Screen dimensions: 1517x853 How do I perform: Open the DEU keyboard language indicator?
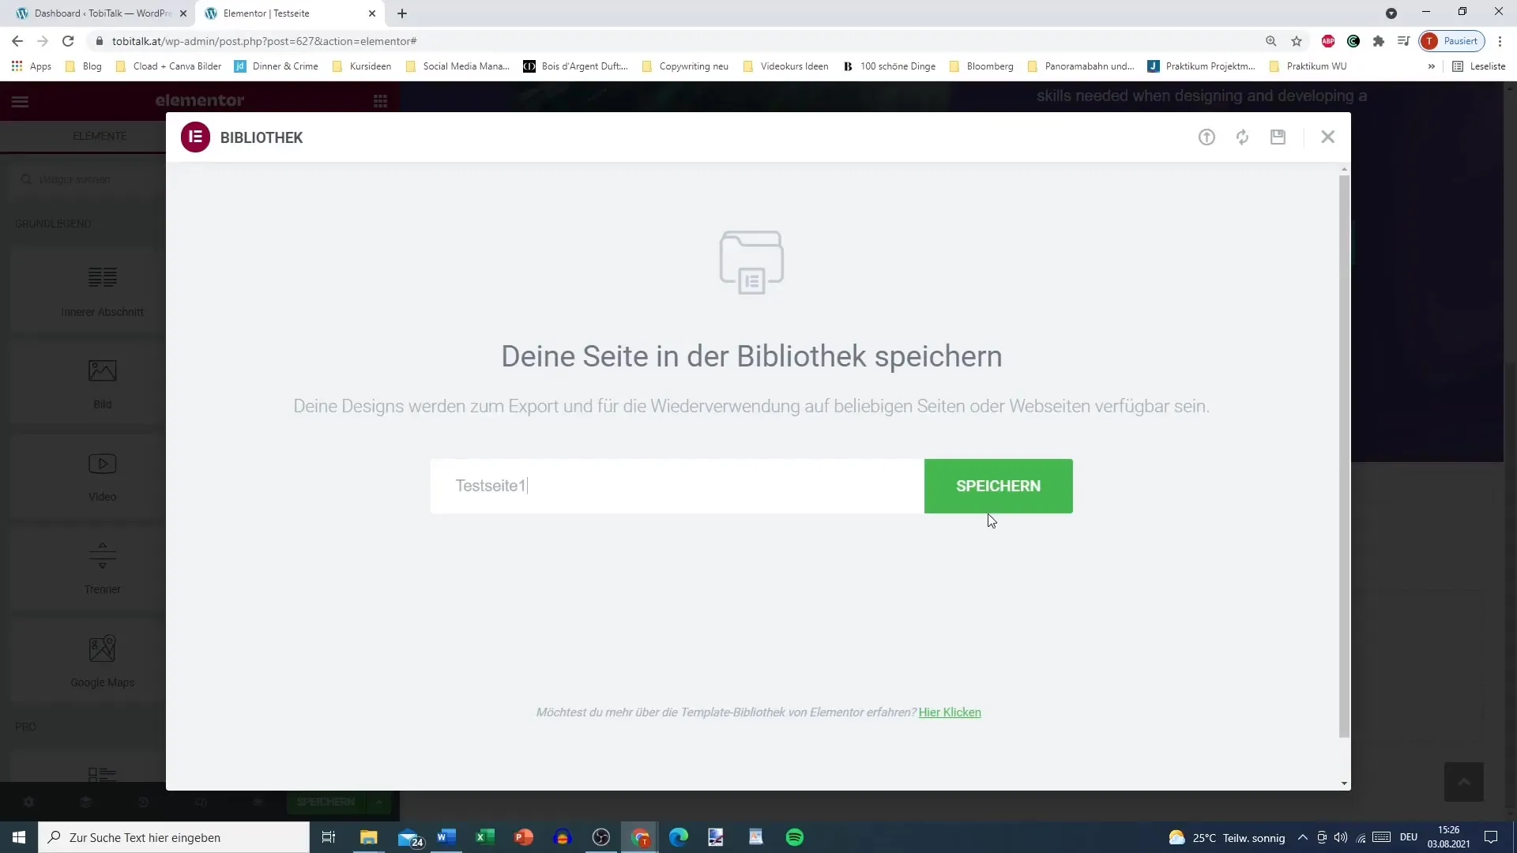[x=1409, y=837]
